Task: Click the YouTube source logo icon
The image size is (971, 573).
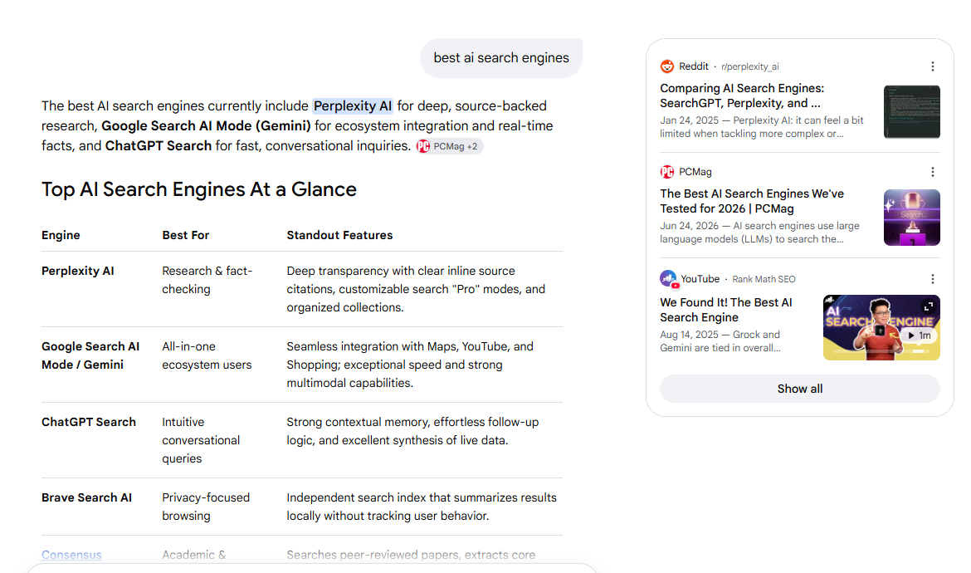Action: click(x=669, y=279)
